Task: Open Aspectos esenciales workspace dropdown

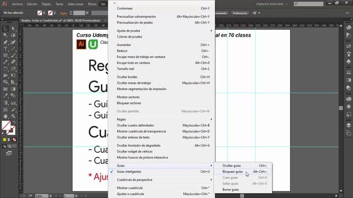Action: coord(272,4)
